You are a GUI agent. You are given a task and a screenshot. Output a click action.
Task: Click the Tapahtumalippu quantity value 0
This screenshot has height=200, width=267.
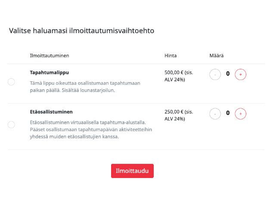(228, 74)
